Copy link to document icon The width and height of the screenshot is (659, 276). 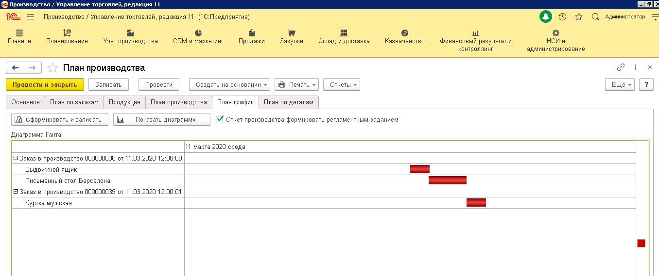tap(621, 67)
